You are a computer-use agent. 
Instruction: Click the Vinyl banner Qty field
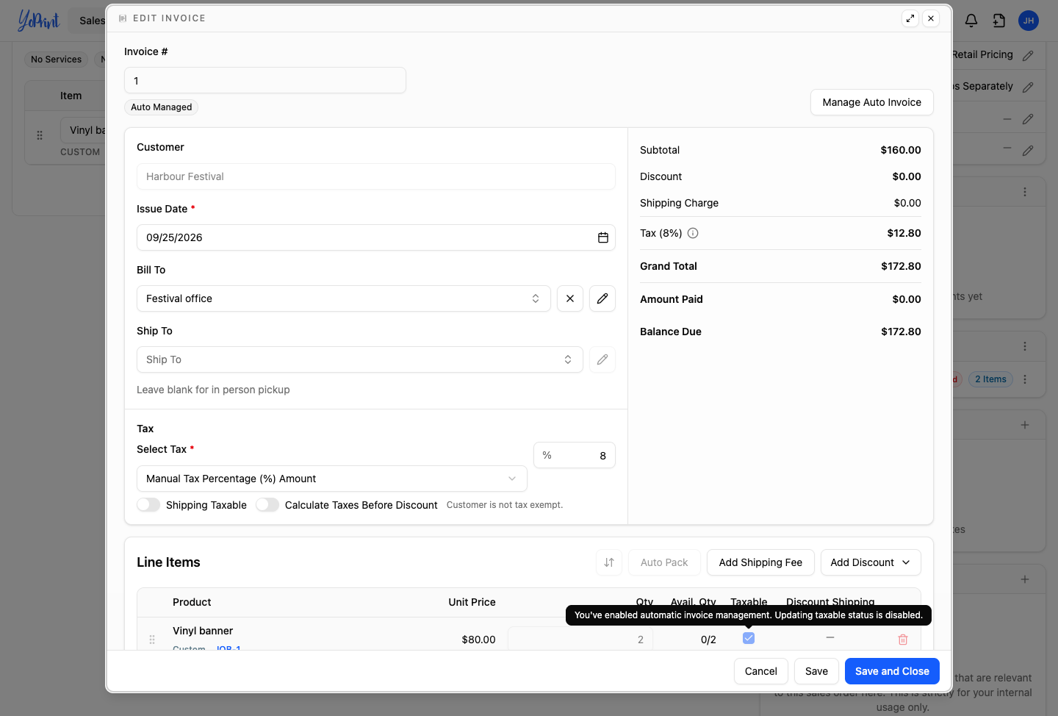[x=580, y=640]
